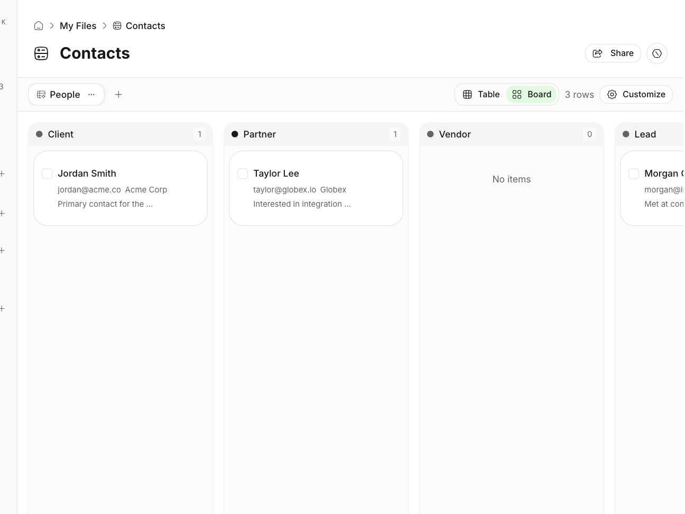Image resolution: width=685 pixels, height=514 pixels.
Task: Click the Acme Corp company text
Action: (x=146, y=190)
